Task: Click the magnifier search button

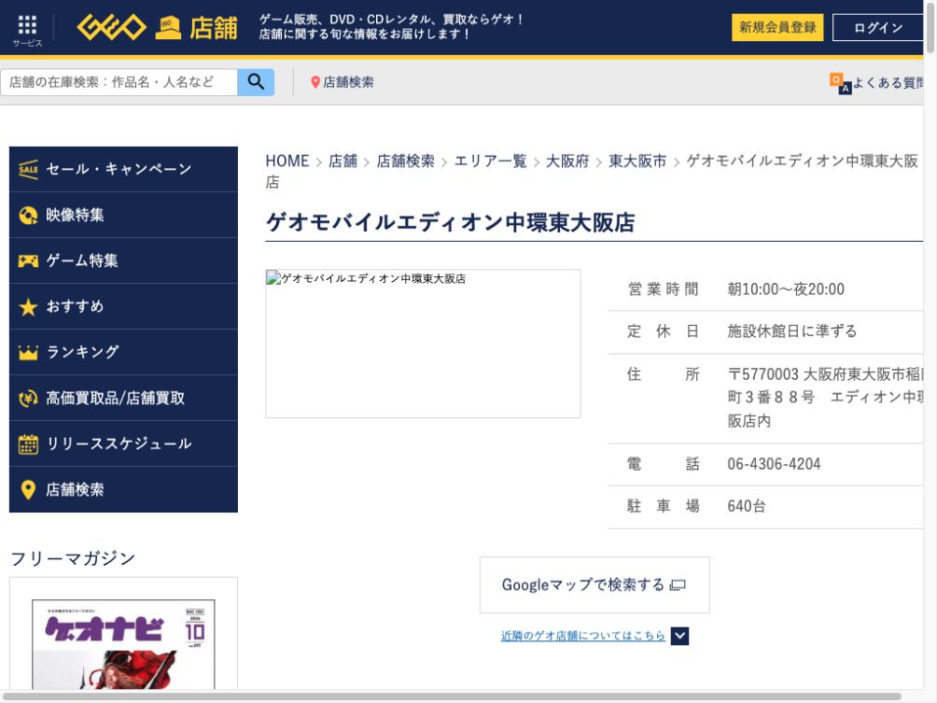Action: click(x=256, y=82)
